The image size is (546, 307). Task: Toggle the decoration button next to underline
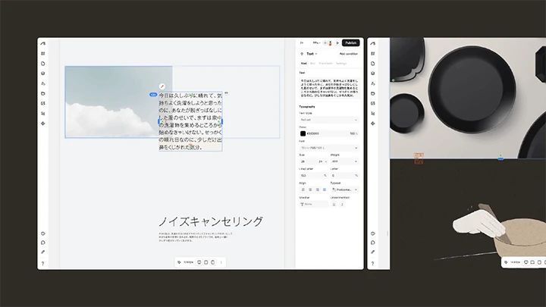[x=342, y=205]
